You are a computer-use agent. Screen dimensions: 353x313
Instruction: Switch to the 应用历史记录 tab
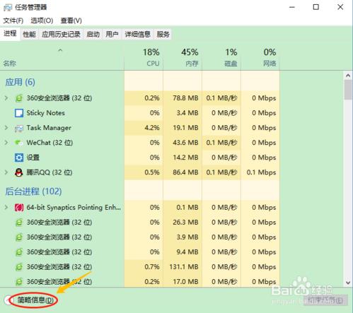(x=61, y=35)
